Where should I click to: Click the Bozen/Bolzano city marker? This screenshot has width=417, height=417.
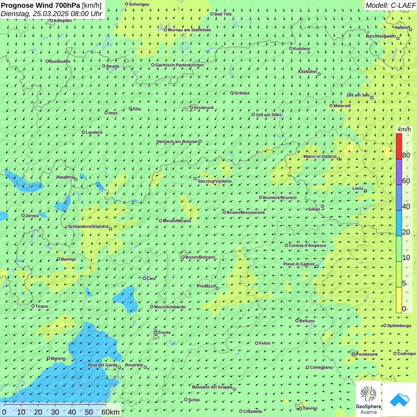coord(183,257)
